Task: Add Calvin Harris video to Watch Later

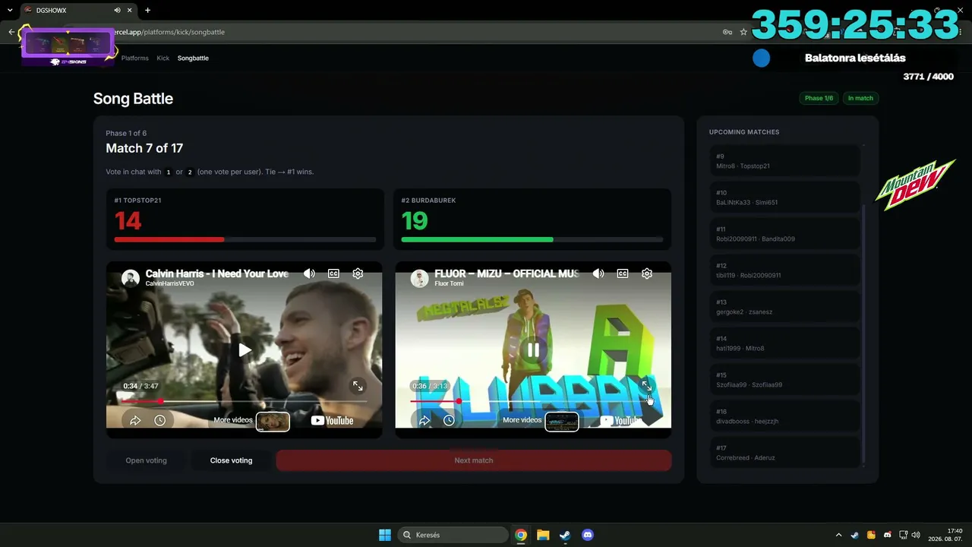Action: (x=160, y=420)
